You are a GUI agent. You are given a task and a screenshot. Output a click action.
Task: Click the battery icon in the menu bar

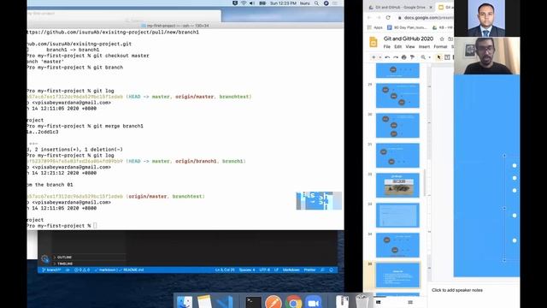click(x=262, y=3)
